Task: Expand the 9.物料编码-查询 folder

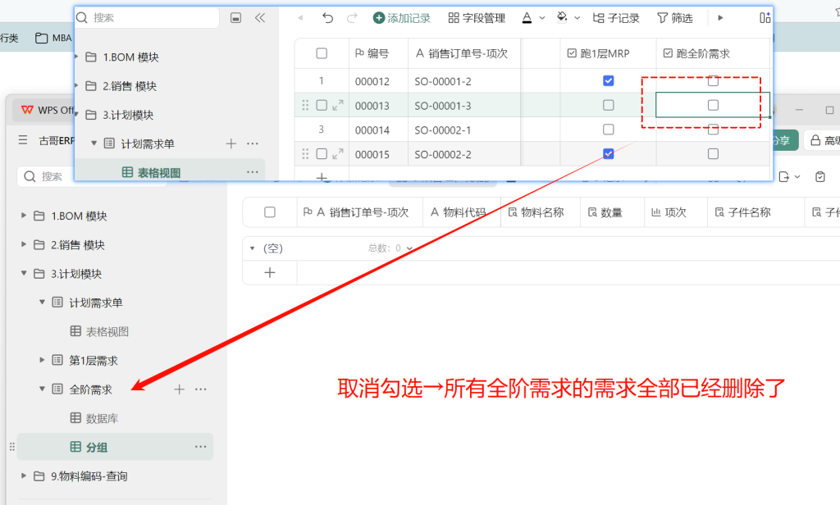Action: 24,475
